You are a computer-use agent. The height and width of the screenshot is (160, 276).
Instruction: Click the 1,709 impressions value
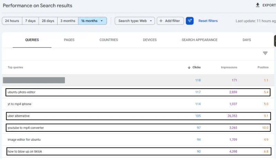(x=233, y=140)
